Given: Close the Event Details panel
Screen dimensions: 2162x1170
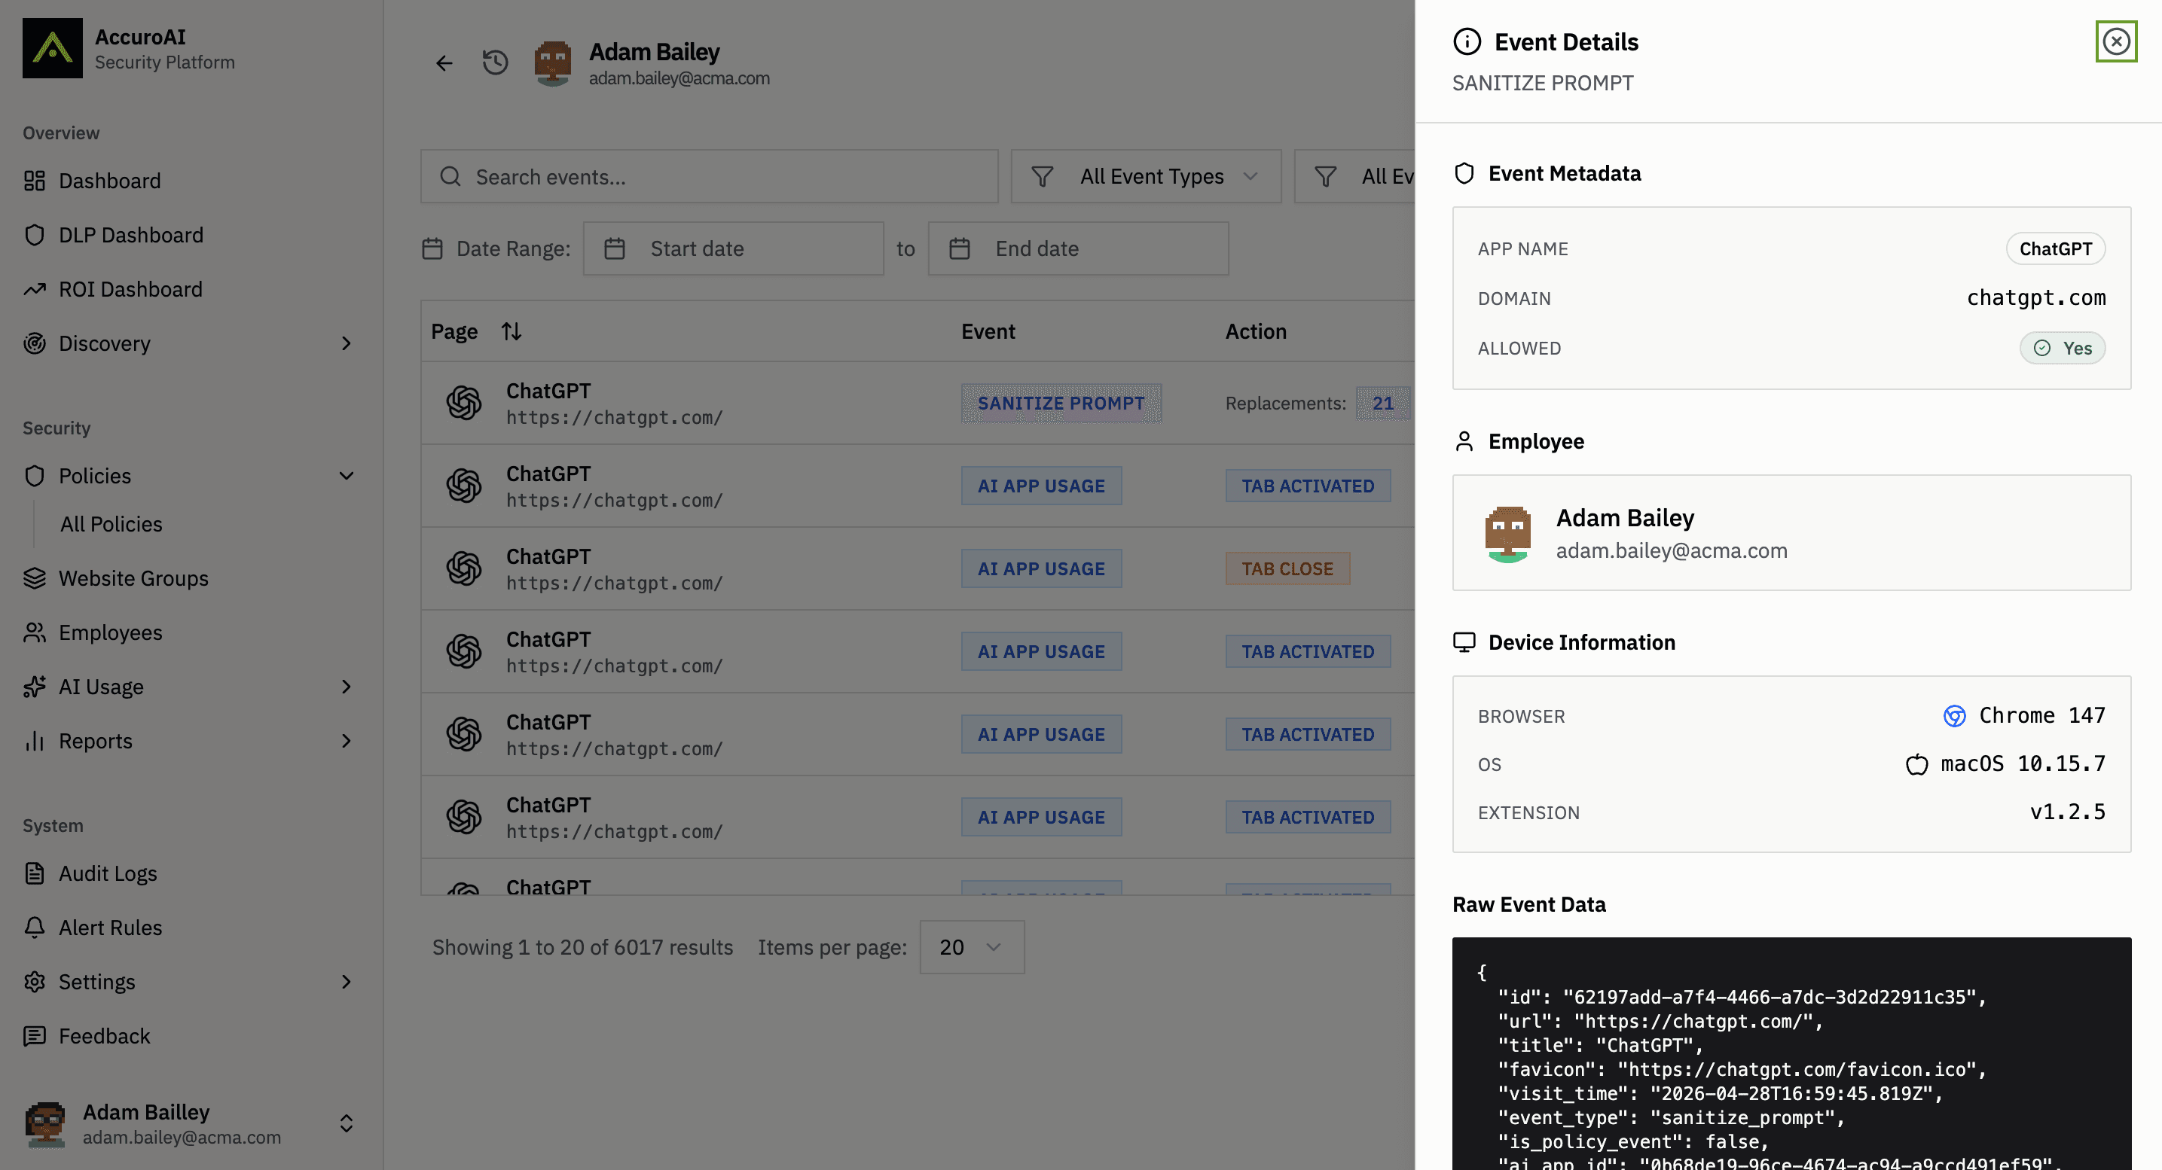Looking at the screenshot, I should pyautogui.click(x=2116, y=41).
